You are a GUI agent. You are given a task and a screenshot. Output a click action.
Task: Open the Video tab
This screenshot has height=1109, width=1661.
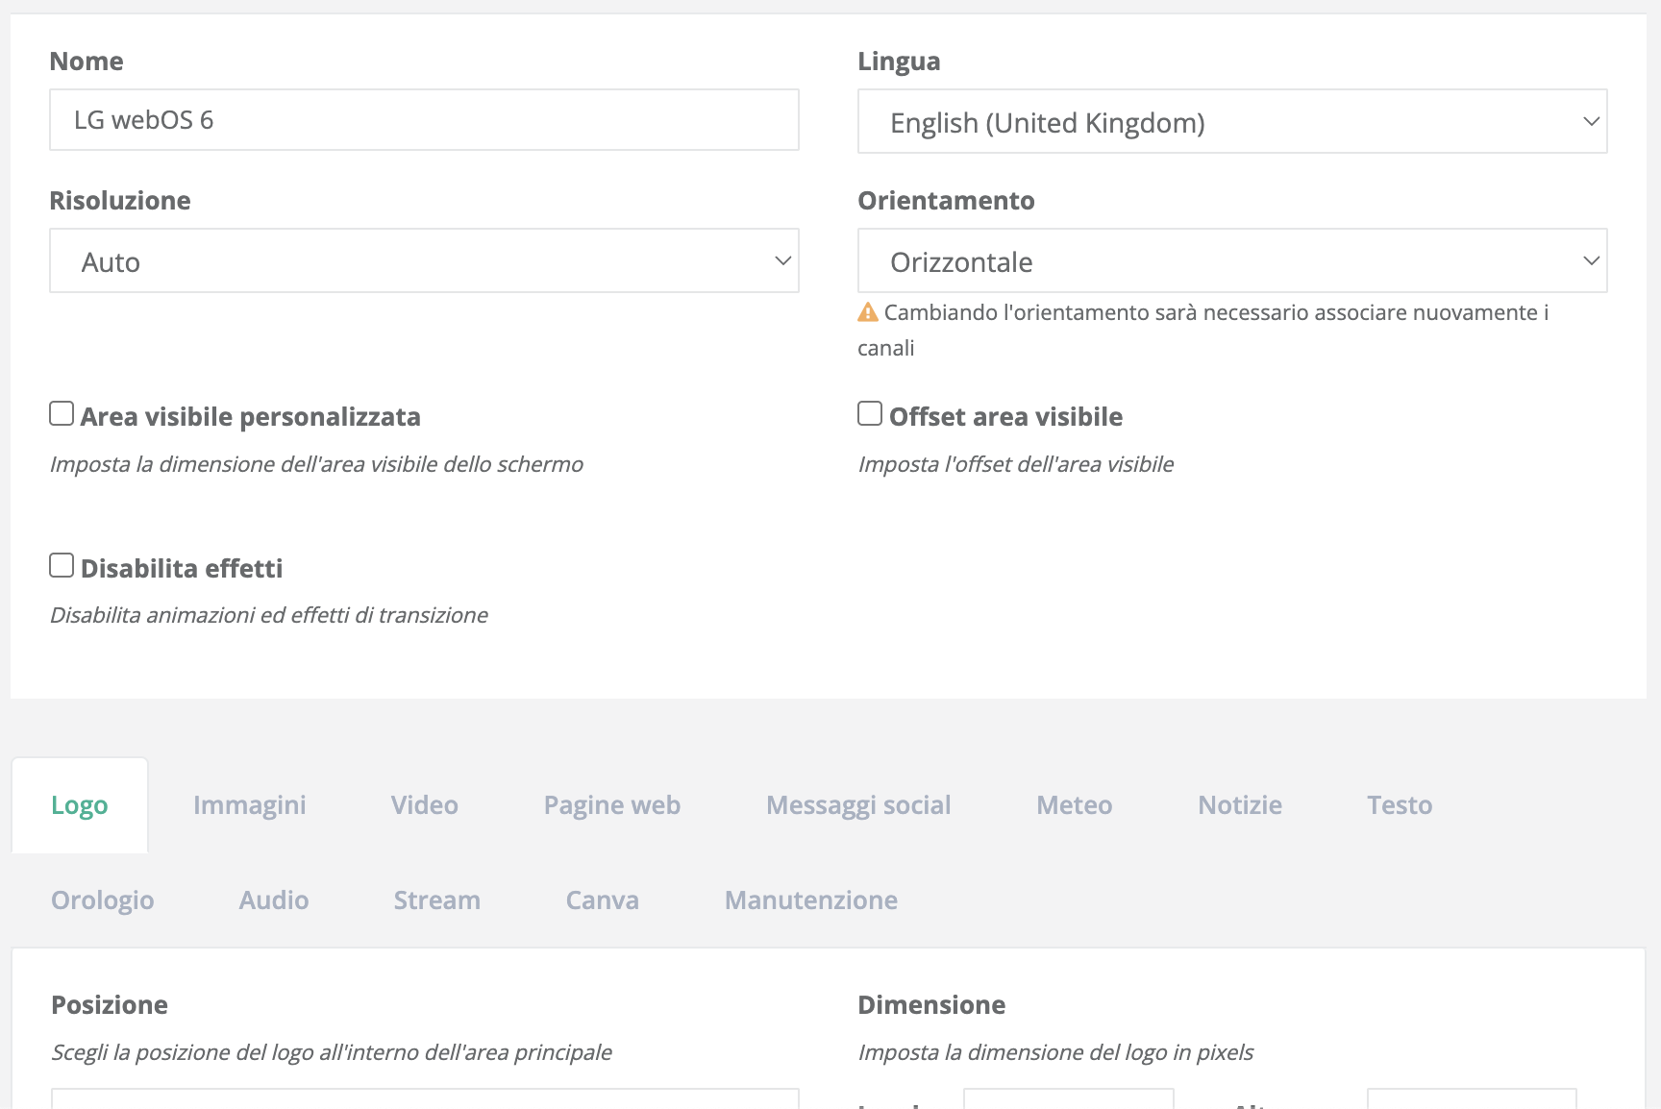point(424,805)
